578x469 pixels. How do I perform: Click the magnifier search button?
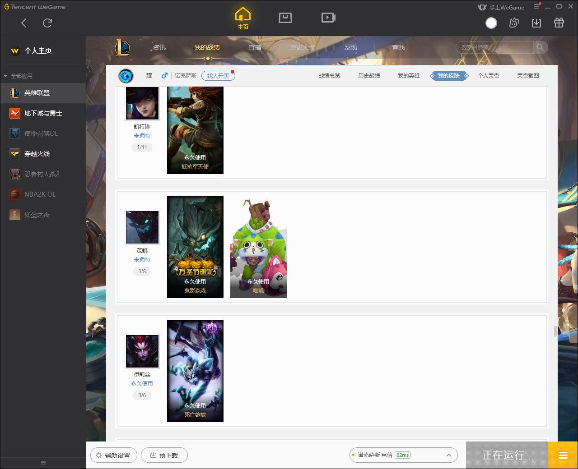point(540,47)
